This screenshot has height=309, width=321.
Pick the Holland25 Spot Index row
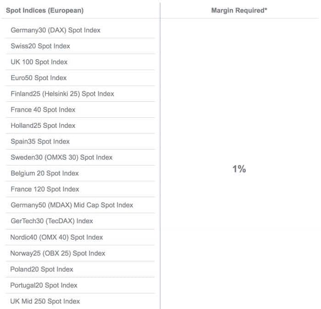tap(43, 126)
